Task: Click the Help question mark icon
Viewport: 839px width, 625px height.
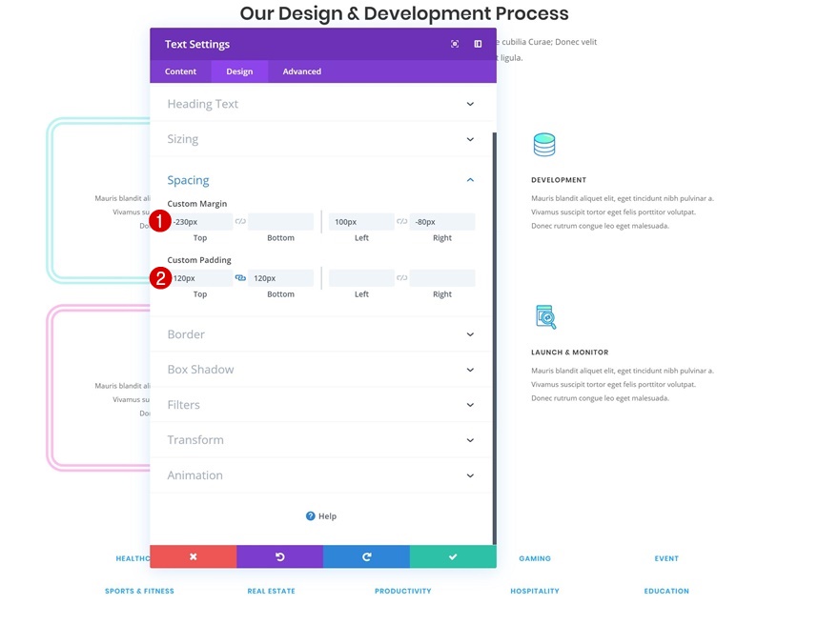Action: pyautogui.click(x=311, y=516)
